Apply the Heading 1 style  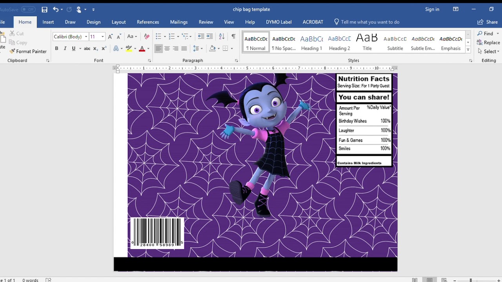pyautogui.click(x=311, y=42)
